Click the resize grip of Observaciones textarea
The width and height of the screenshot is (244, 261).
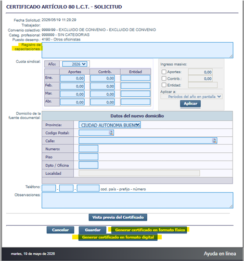pos(231,206)
